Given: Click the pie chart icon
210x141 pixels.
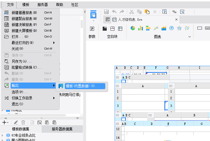Looking at the screenshot, I should [x=133, y=28].
